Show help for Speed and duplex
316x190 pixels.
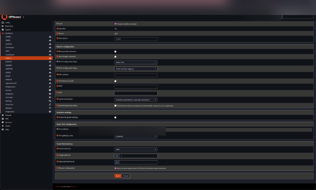point(57,99)
